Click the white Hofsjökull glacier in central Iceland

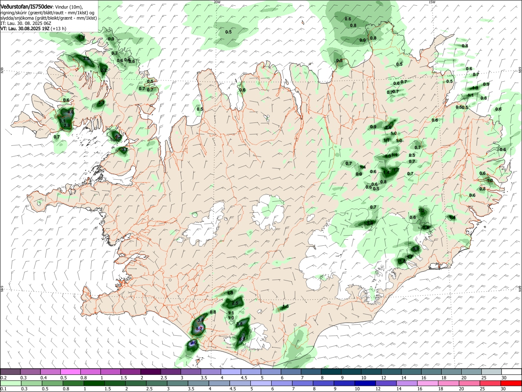[x=267, y=212]
